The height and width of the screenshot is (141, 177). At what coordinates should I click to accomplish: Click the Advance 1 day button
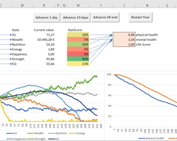click(x=46, y=18)
